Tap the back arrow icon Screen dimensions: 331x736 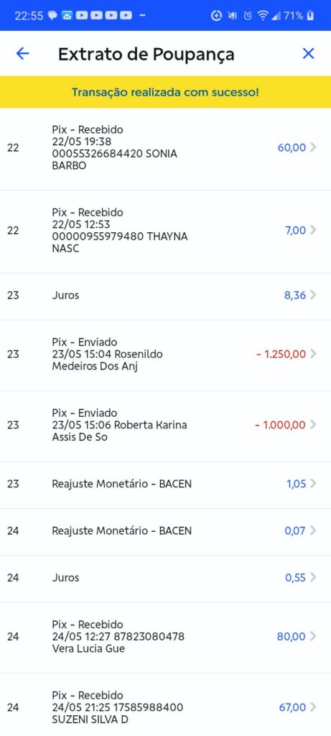click(22, 53)
